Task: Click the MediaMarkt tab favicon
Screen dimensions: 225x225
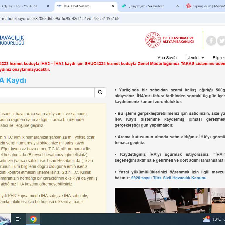Action: (189, 6)
